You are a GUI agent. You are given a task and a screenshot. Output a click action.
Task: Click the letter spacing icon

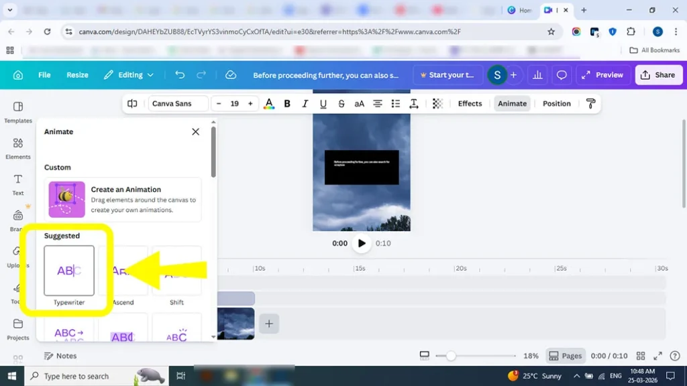[414, 103]
